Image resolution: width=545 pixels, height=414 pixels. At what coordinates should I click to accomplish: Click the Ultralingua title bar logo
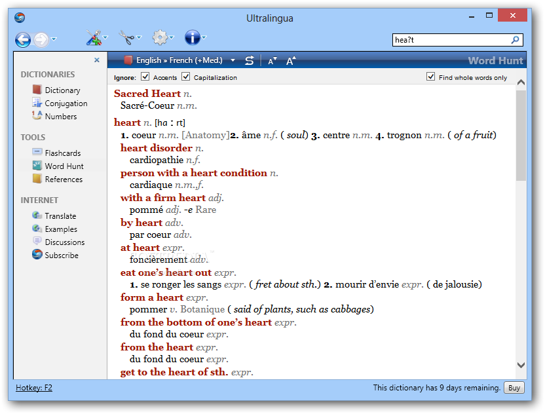[20, 18]
